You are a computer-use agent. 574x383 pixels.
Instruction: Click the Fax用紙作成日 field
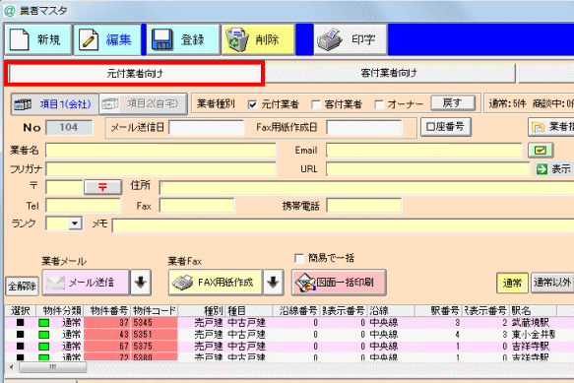tap(364, 128)
